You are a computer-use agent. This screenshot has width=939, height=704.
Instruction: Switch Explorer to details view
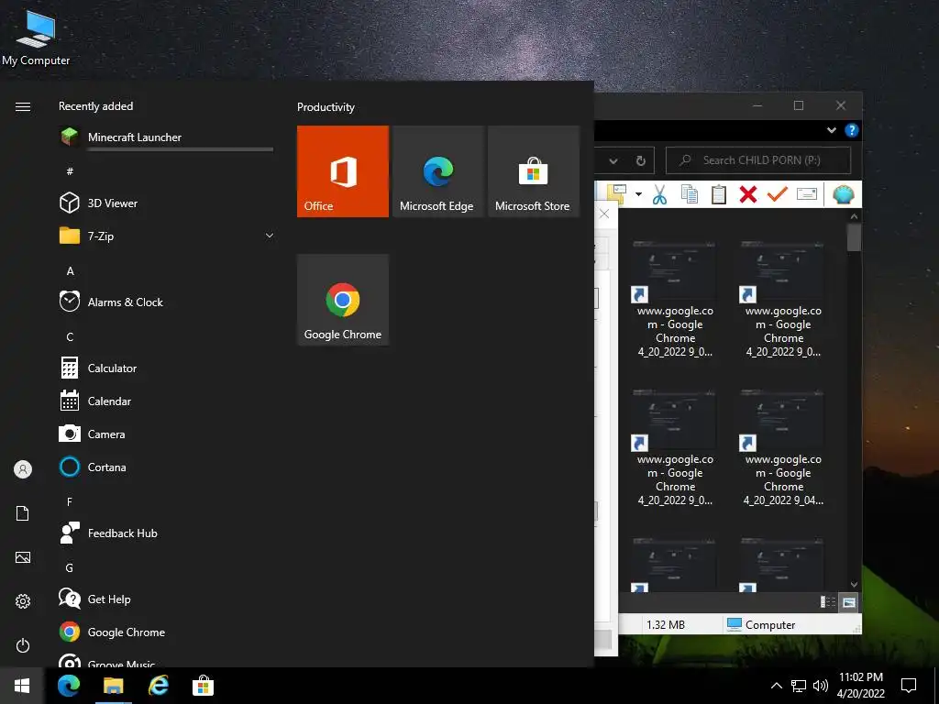coord(828,602)
